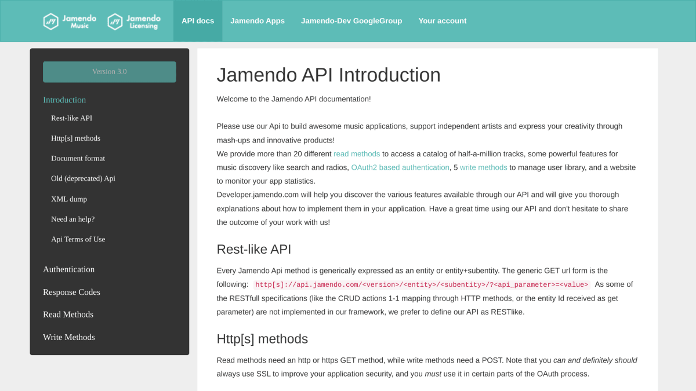Expand the Response Codes sidebar section
Viewport: 696px width, 391px height.
(71, 292)
